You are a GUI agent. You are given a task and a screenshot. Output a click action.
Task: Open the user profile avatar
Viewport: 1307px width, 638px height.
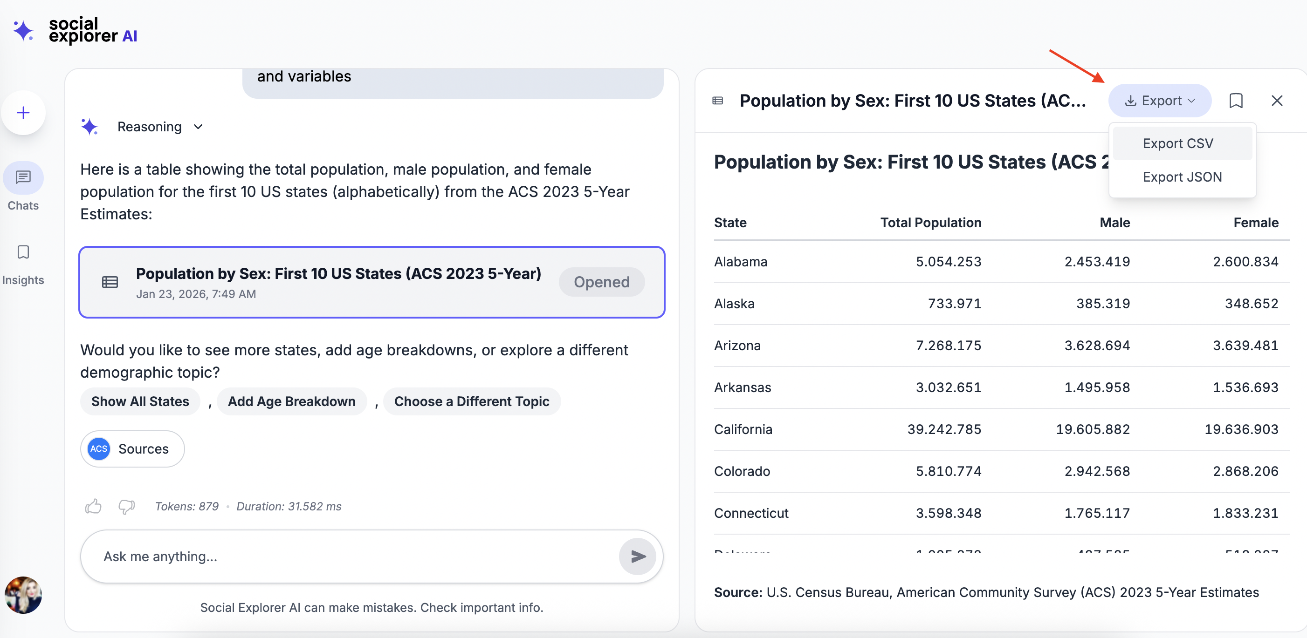click(23, 595)
